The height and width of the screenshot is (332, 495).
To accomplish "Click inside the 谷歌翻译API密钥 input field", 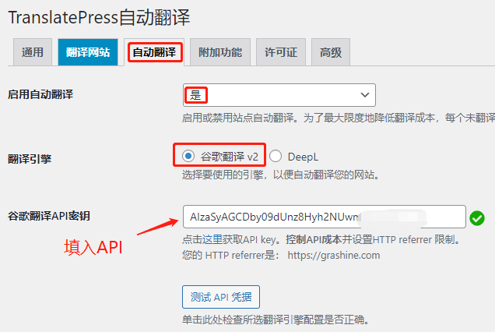I will coord(323,217).
